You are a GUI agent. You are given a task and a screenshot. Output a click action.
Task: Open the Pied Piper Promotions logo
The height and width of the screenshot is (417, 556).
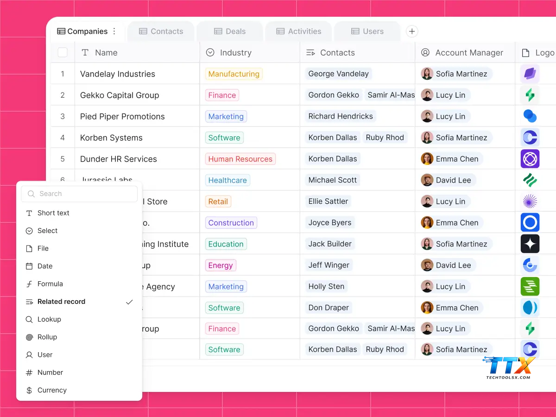(530, 116)
